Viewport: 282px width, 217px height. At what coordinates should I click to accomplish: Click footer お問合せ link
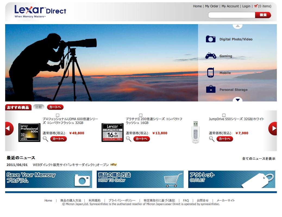tap(203, 200)
